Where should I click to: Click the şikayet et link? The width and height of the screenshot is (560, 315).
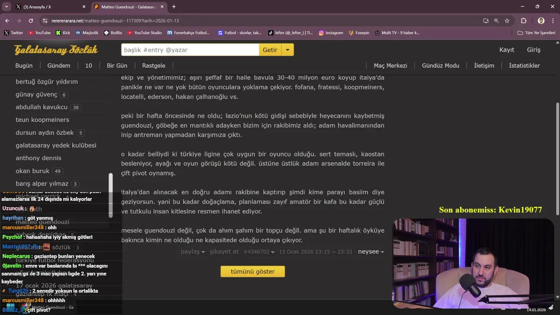[x=224, y=252]
